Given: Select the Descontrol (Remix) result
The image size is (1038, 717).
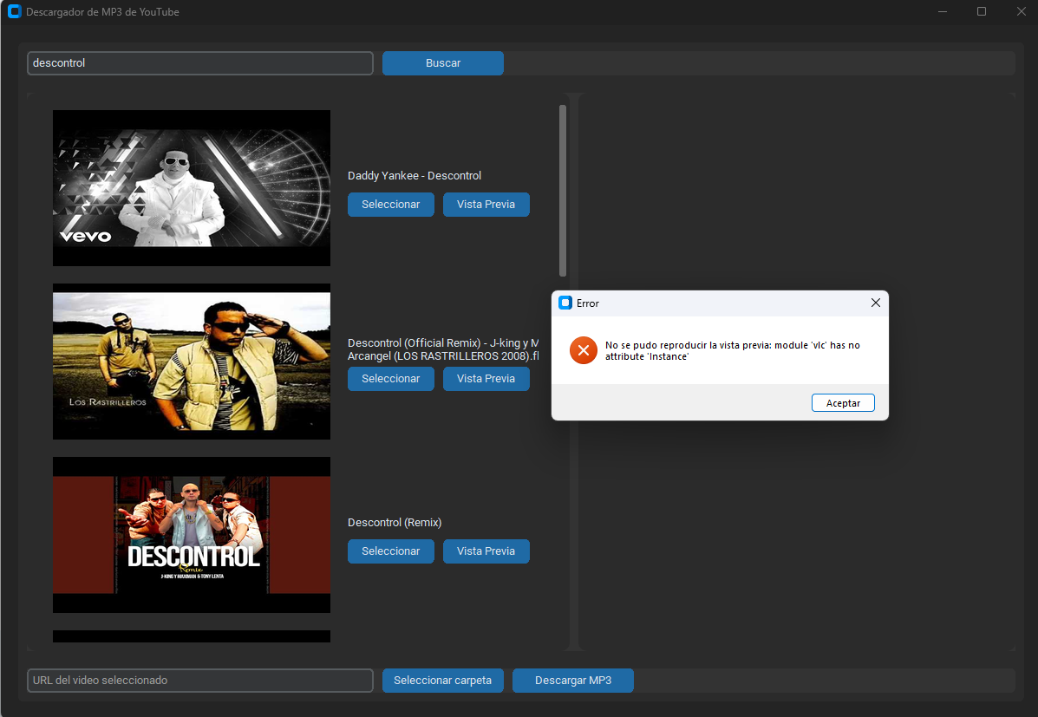Looking at the screenshot, I should coord(390,551).
